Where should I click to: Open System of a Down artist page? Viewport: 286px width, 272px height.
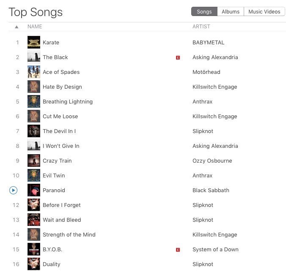215,250
